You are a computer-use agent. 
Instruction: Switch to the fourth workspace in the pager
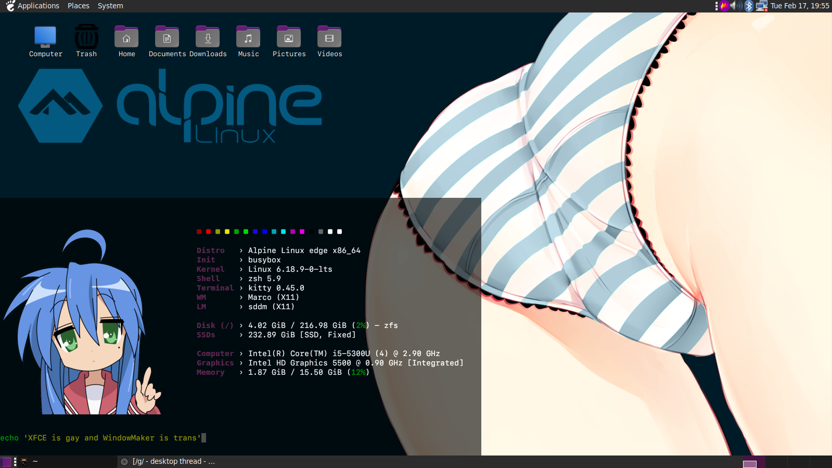pyautogui.click(x=821, y=462)
